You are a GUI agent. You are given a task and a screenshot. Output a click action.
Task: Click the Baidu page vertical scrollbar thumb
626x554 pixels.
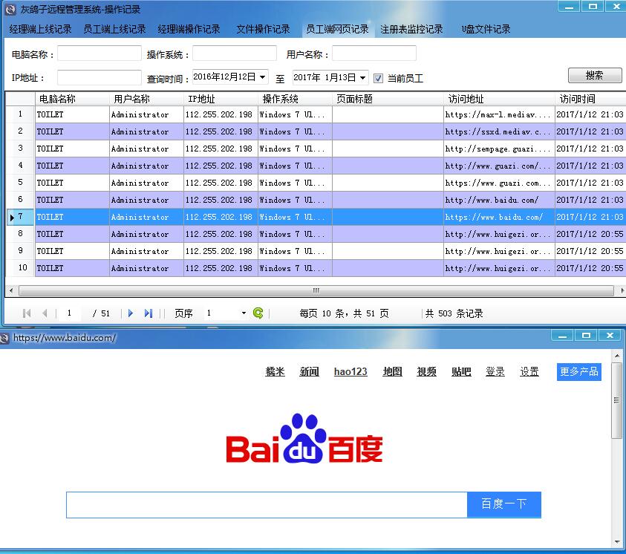tap(617, 400)
